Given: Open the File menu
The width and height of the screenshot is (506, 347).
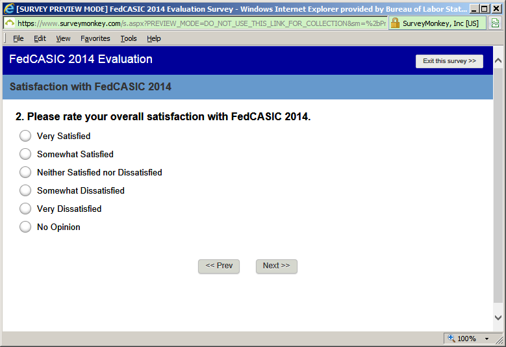Looking at the screenshot, I should tap(18, 38).
